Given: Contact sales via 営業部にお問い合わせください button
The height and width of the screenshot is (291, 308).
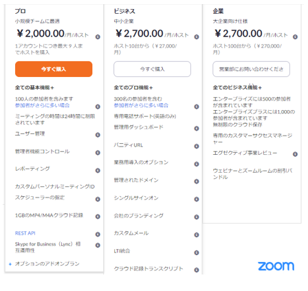Looking at the screenshot, I should pos(251,69).
